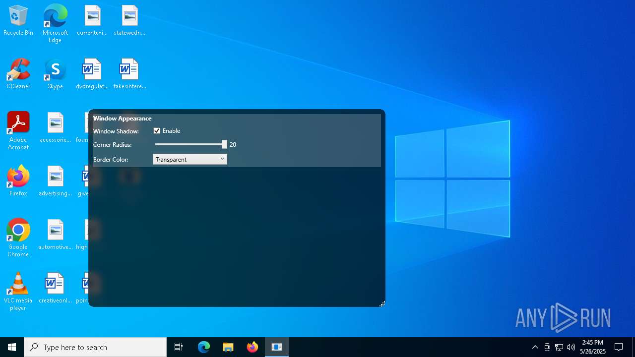Show hidden system tray icons
This screenshot has height=357, width=635.
tap(535, 347)
